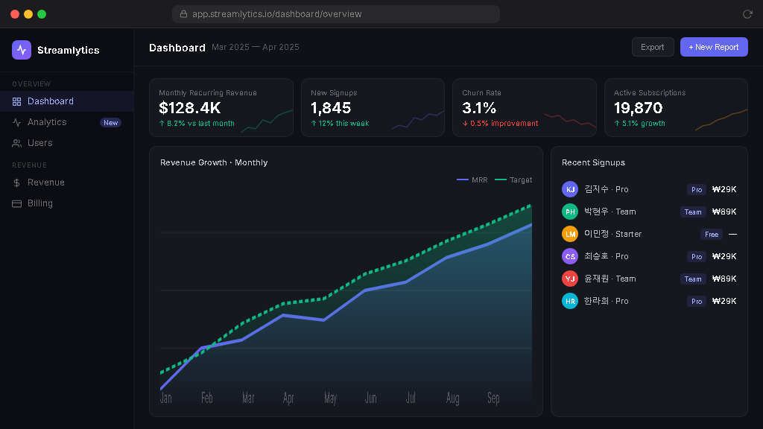The width and height of the screenshot is (763, 429).
Task: Create a report with + New Report
Action: (713, 47)
